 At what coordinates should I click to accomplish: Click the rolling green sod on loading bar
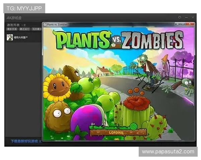click(134, 126)
